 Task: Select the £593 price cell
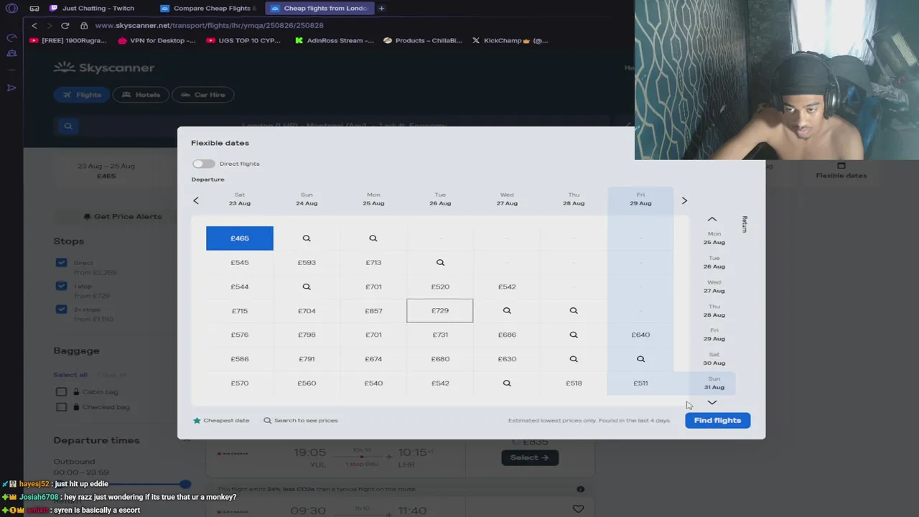307,262
